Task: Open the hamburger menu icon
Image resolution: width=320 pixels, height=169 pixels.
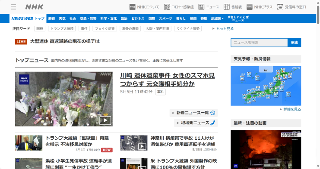Action: 13,7
